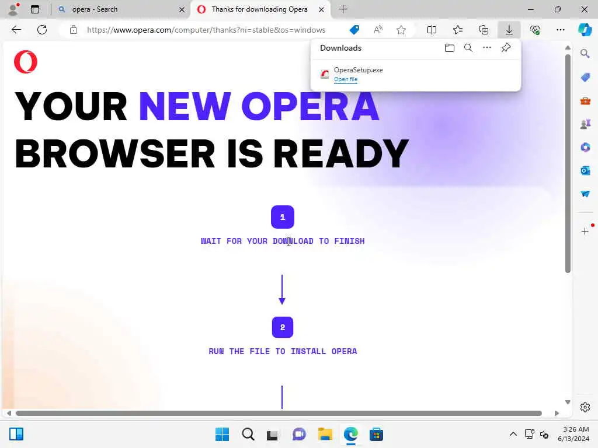View site information lock icon
This screenshot has width=598, height=448.
click(x=74, y=30)
